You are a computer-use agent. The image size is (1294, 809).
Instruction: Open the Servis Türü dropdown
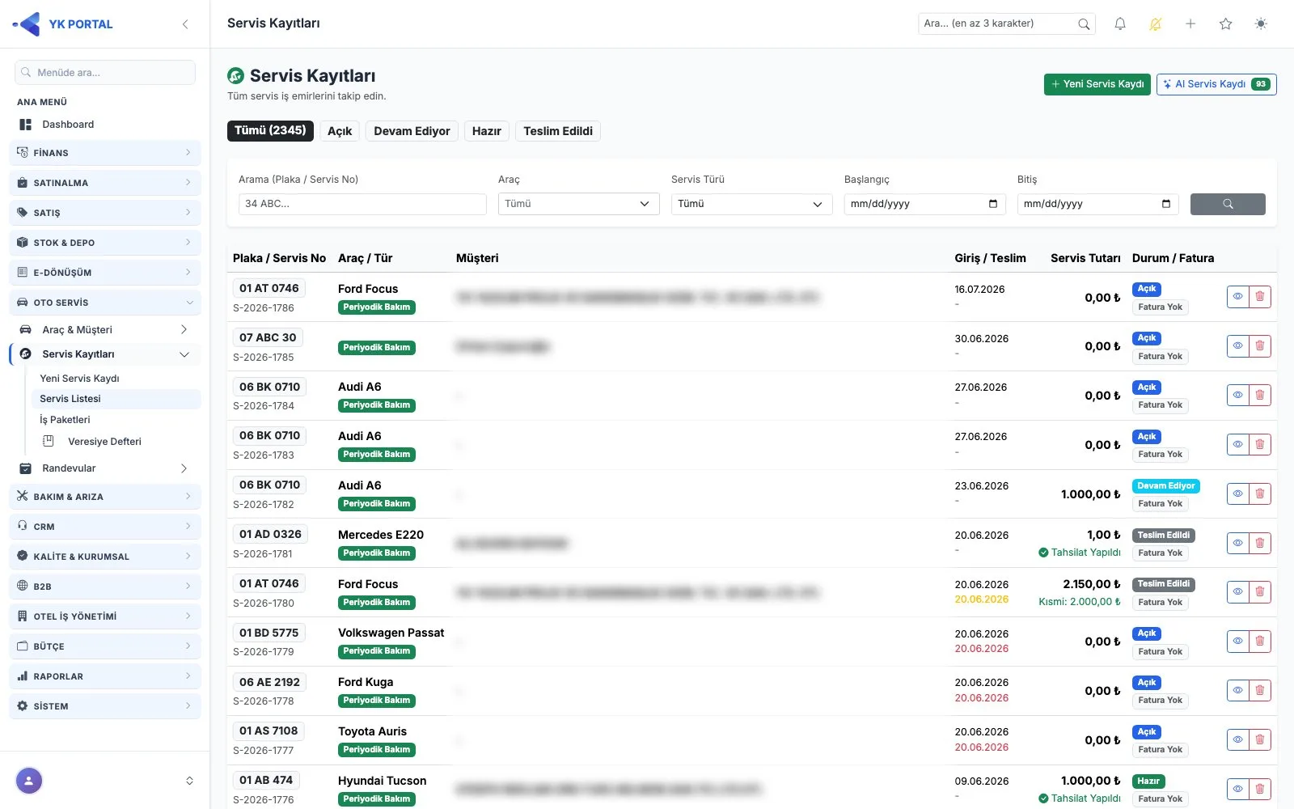point(752,204)
